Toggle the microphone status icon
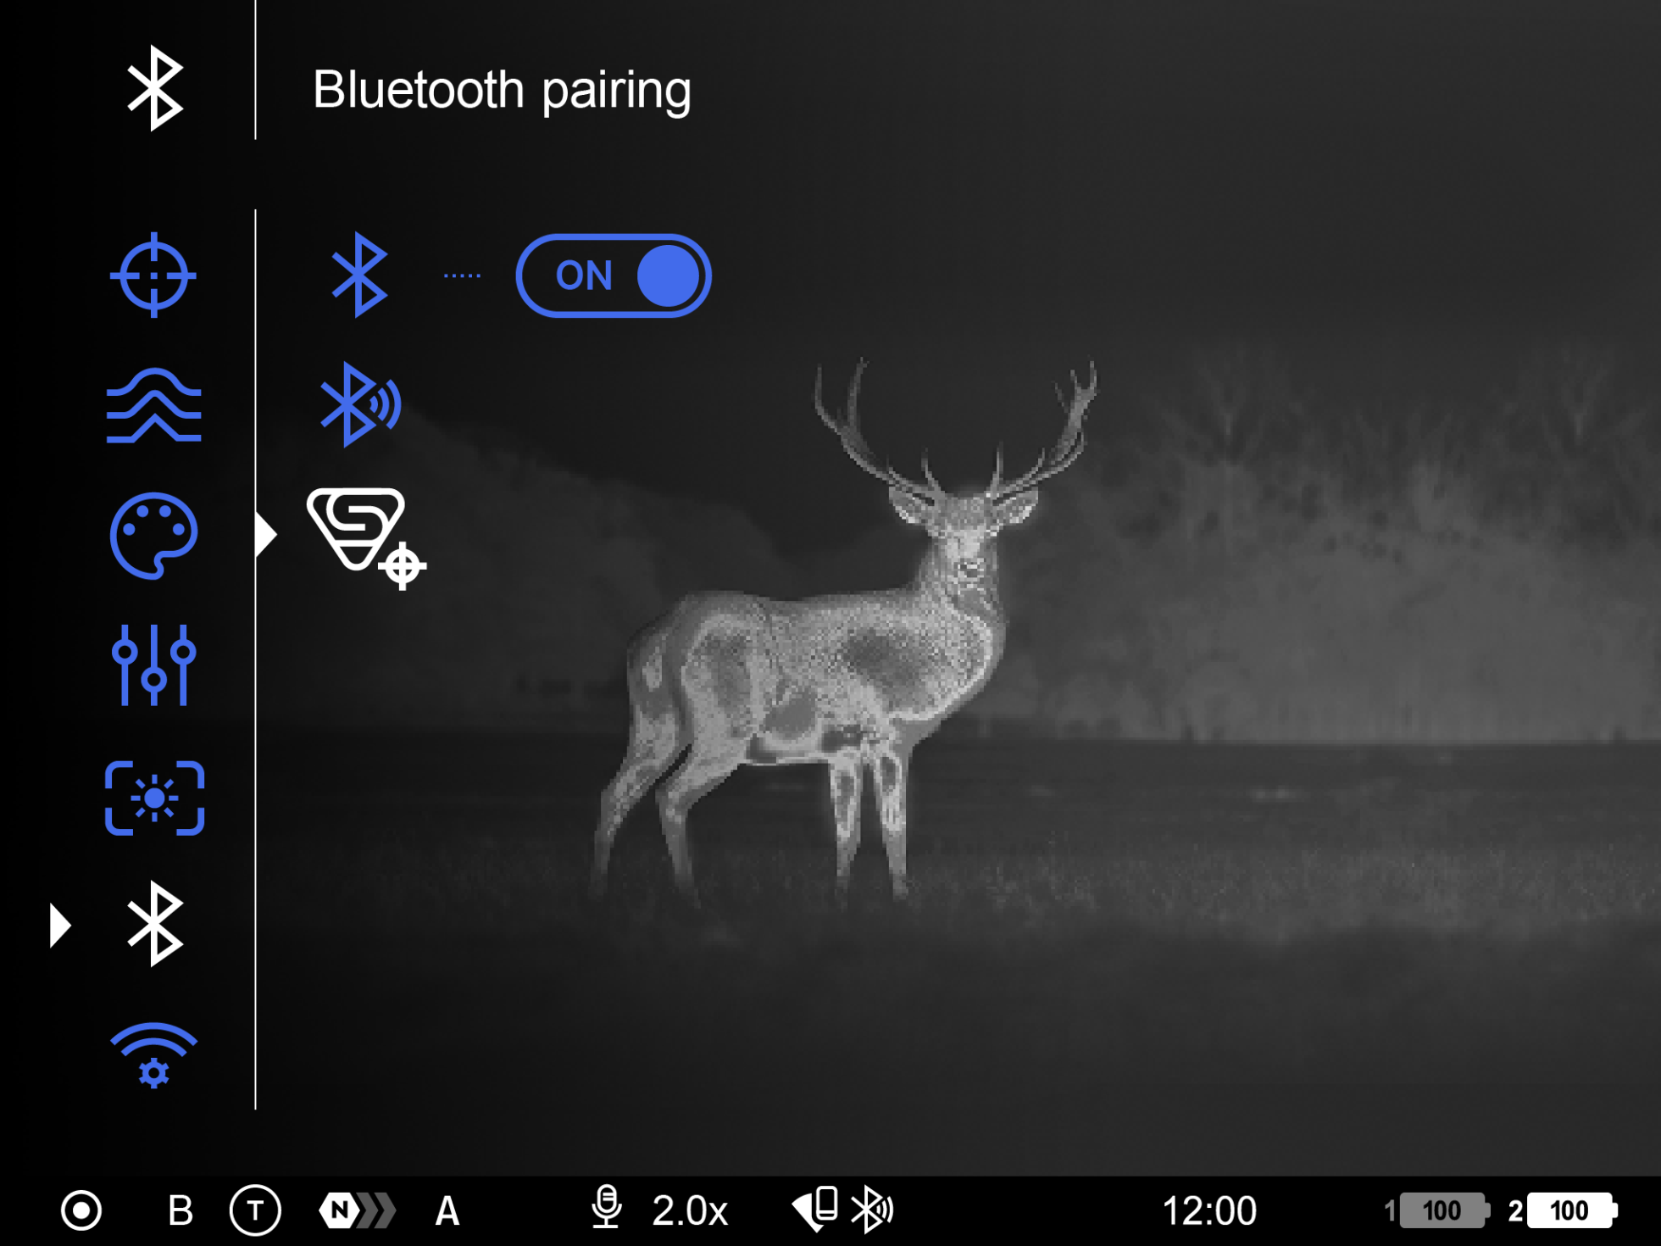The width and height of the screenshot is (1661, 1246). [x=606, y=1208]
